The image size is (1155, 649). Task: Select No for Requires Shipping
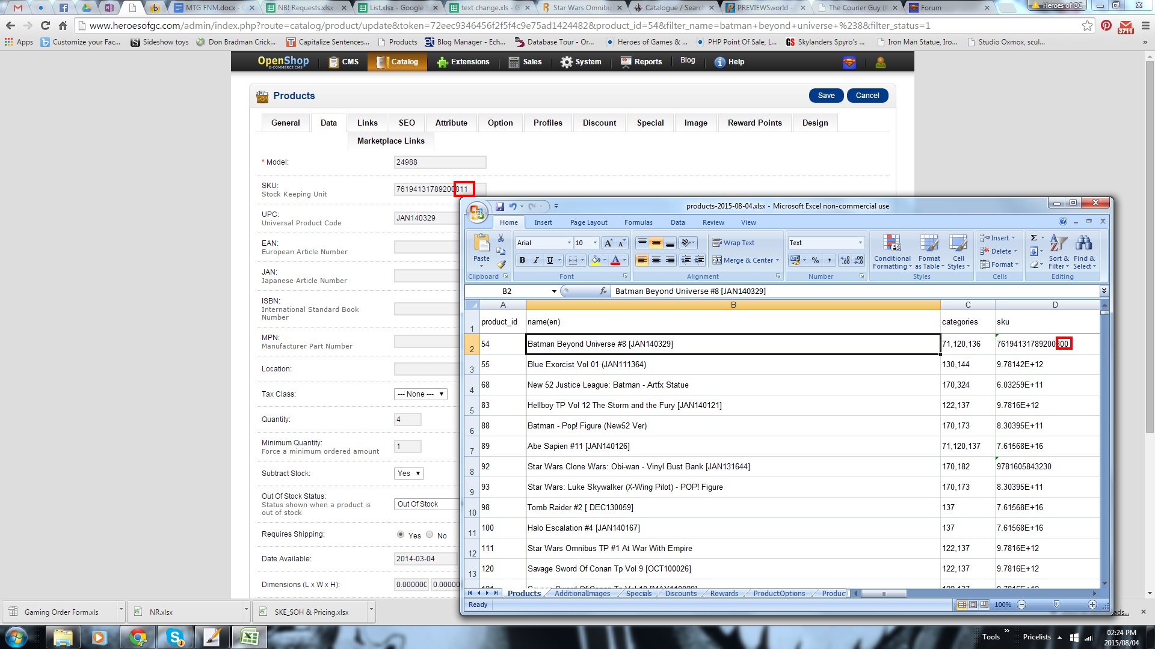click(429, 534)
